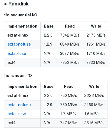Click the Ramdisk heading

coord(18,4)
